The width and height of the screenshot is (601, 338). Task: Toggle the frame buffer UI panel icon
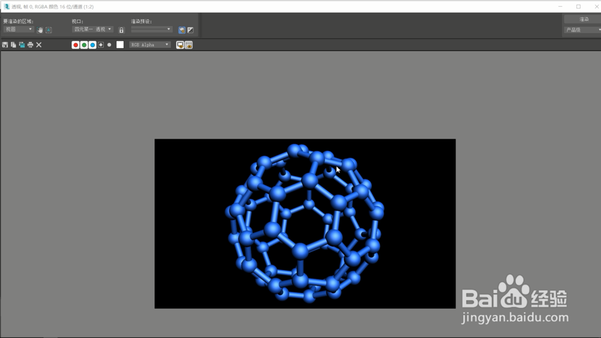pos(189,45)
